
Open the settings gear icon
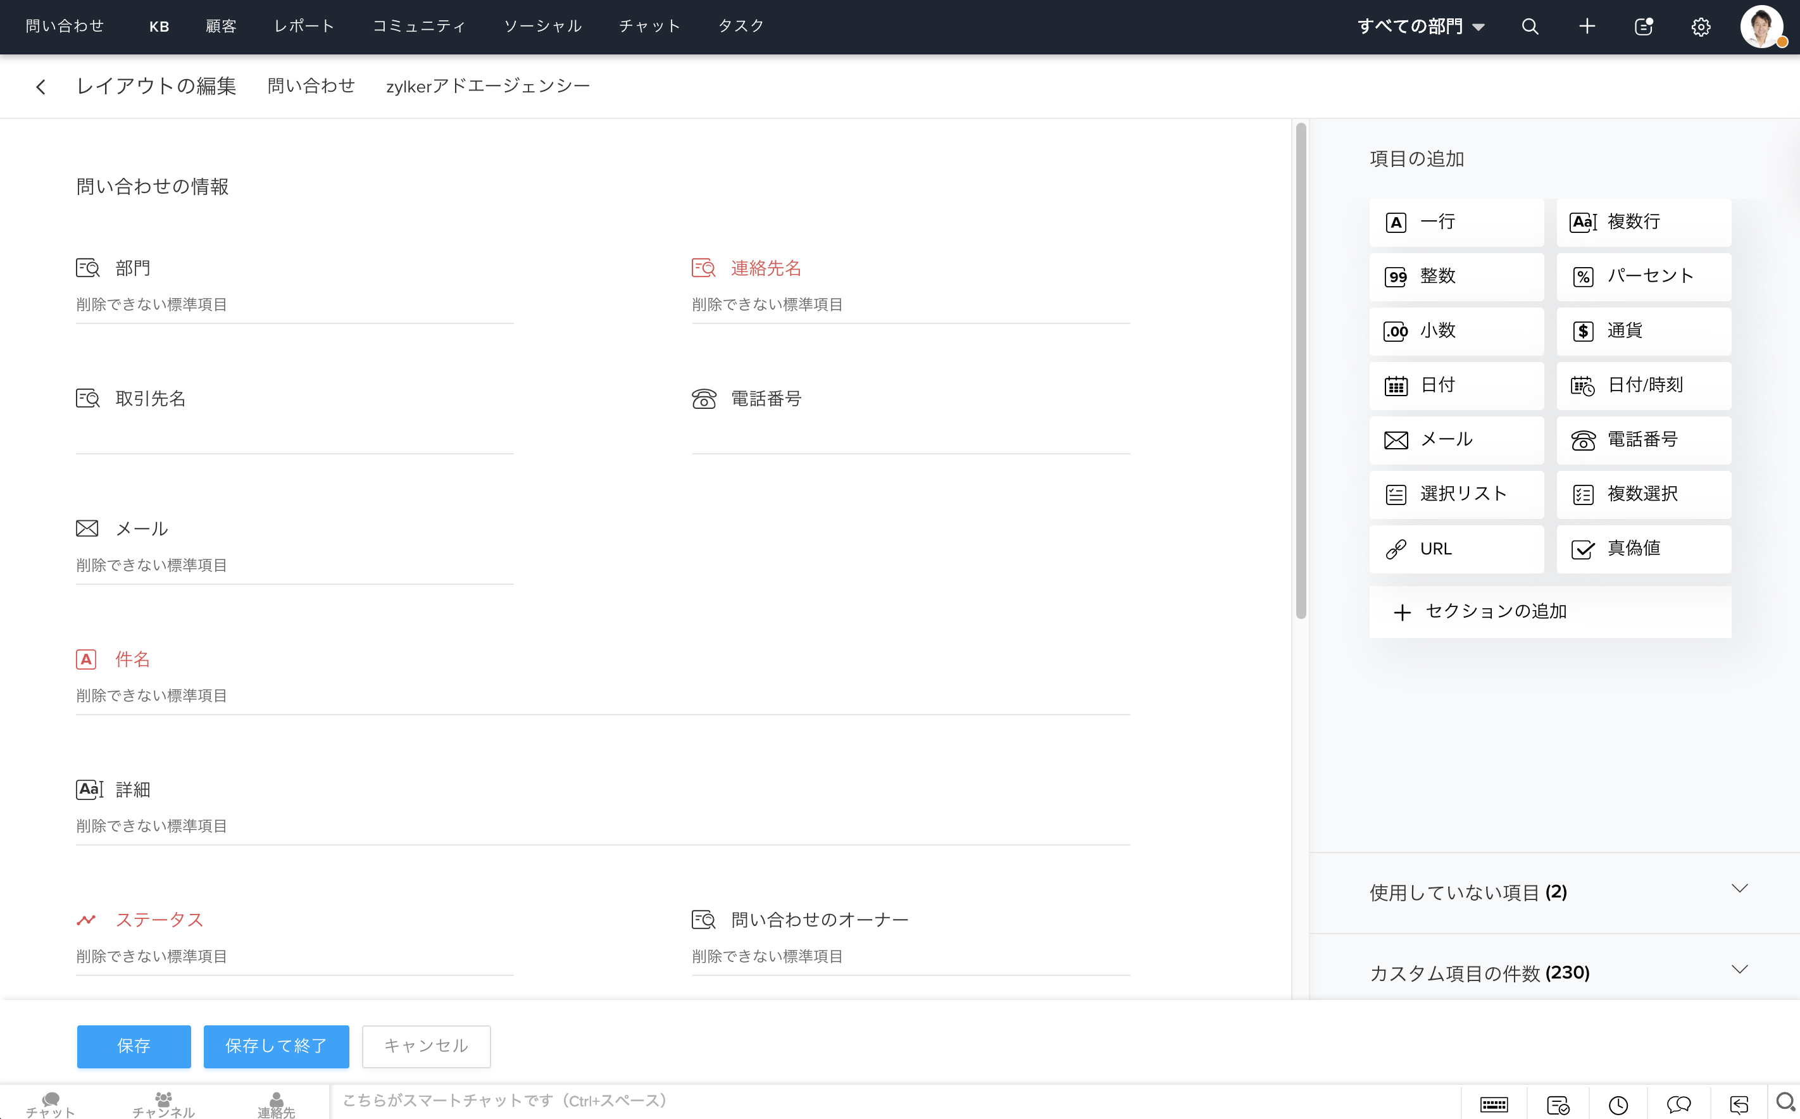[1701, 27]
